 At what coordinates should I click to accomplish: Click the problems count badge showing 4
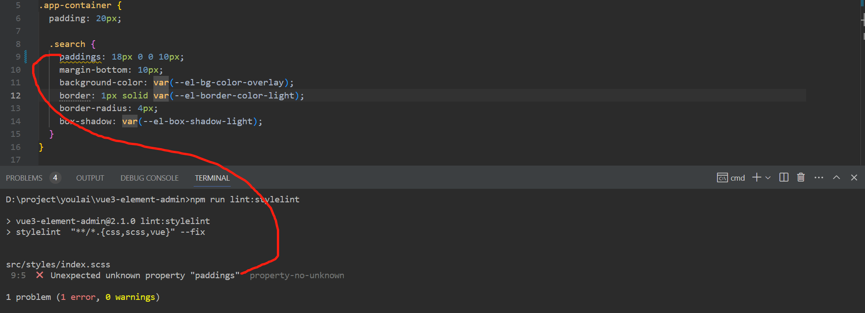click(55, 178)
